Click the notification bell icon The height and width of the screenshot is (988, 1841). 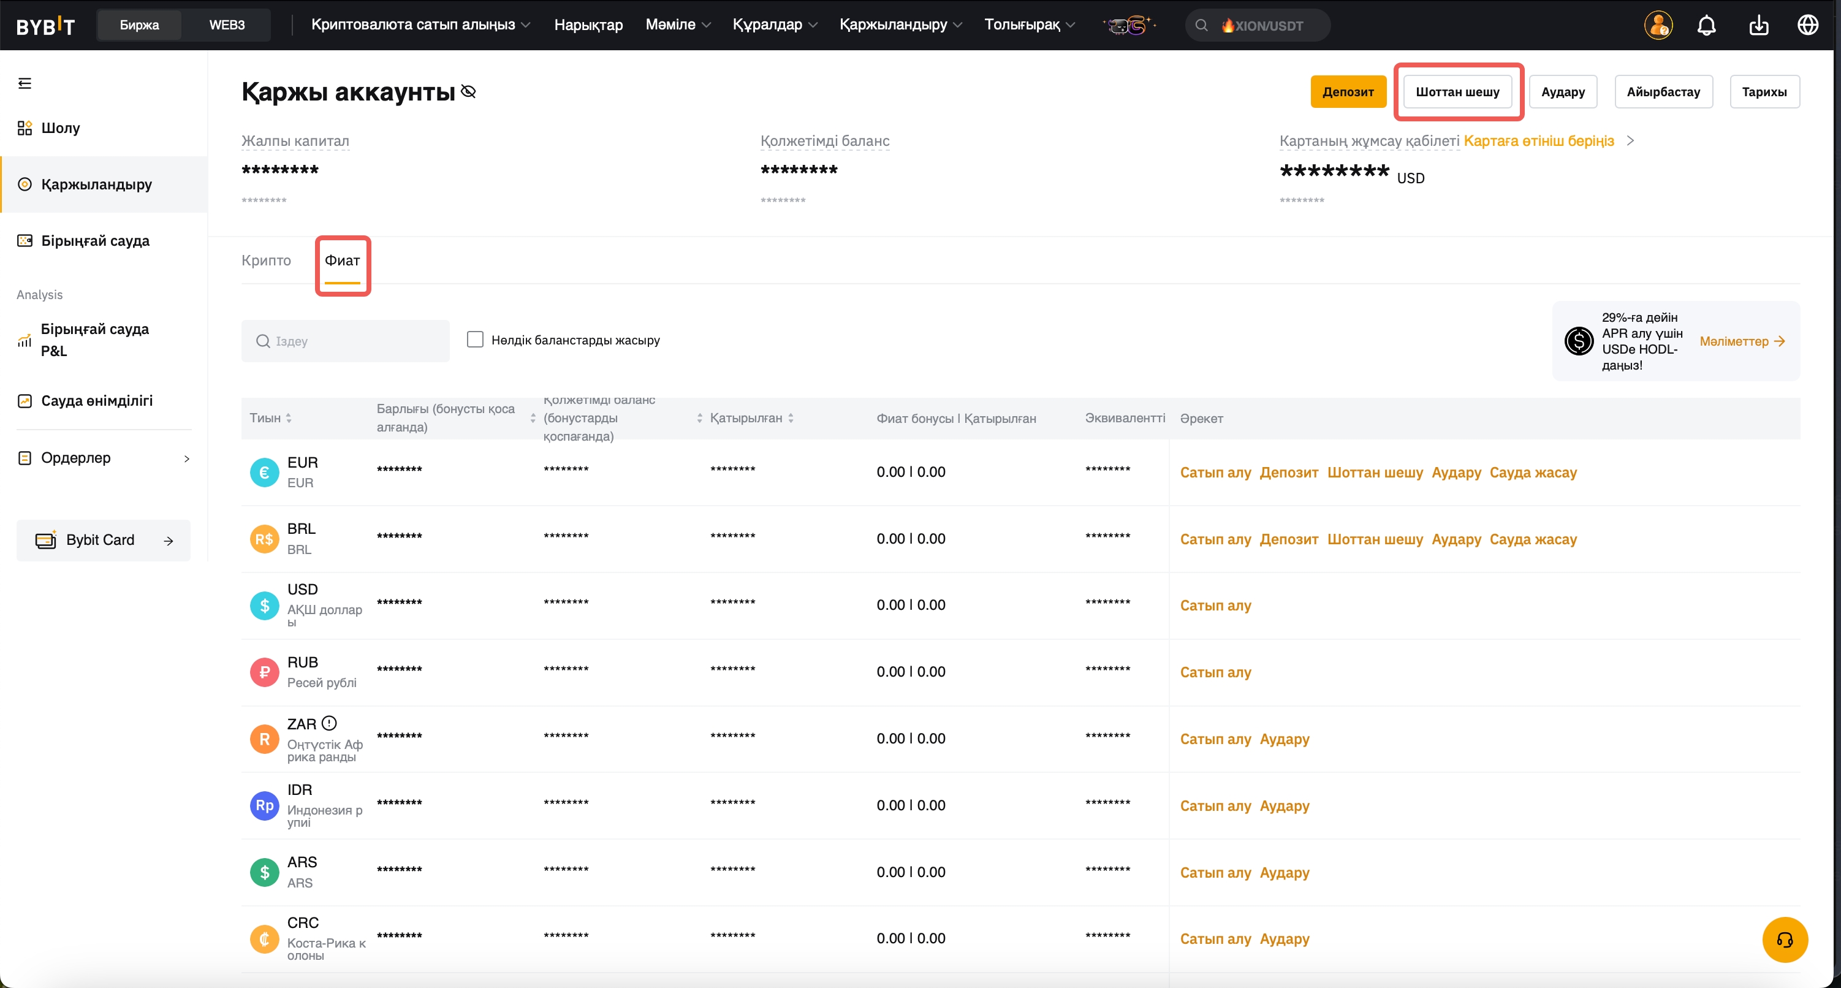coord(1706,26)
